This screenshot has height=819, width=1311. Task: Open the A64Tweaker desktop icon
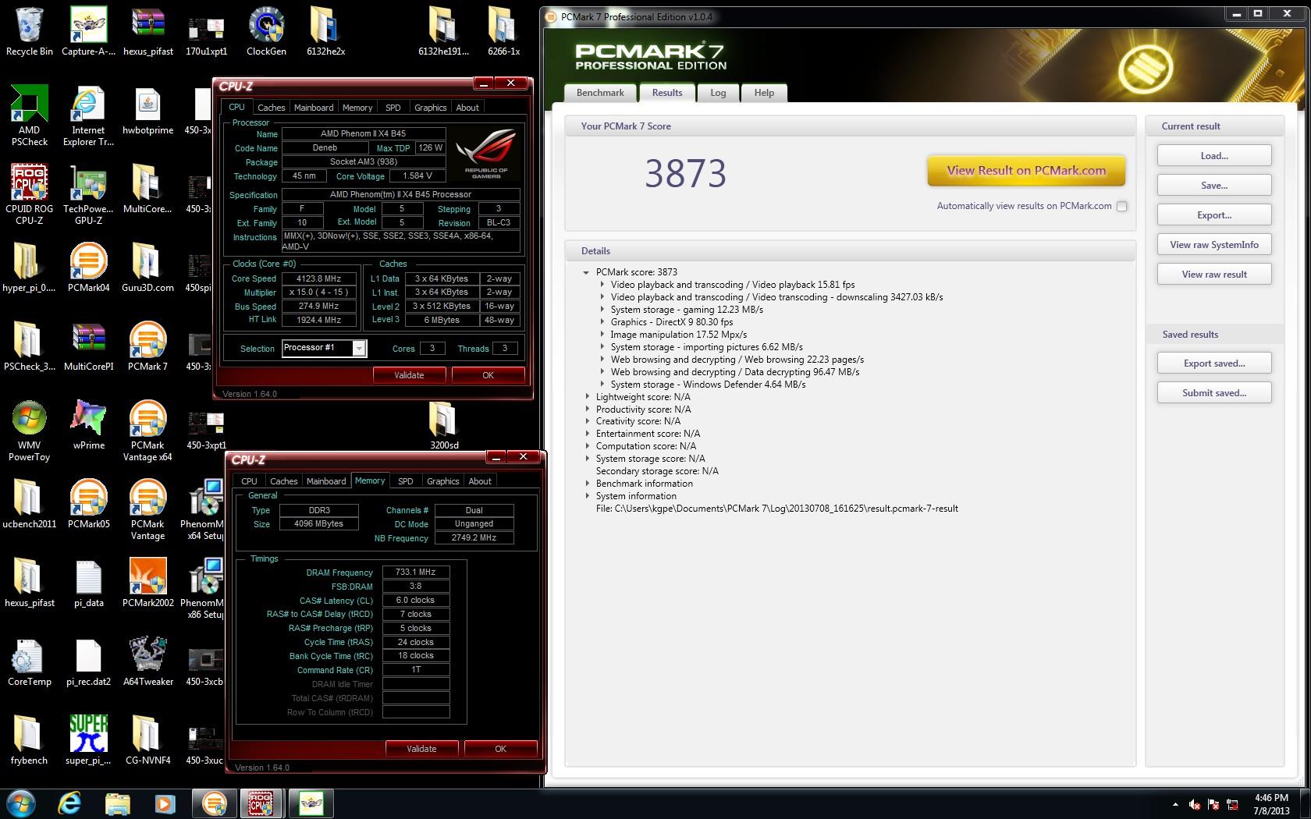coord(147,661)
